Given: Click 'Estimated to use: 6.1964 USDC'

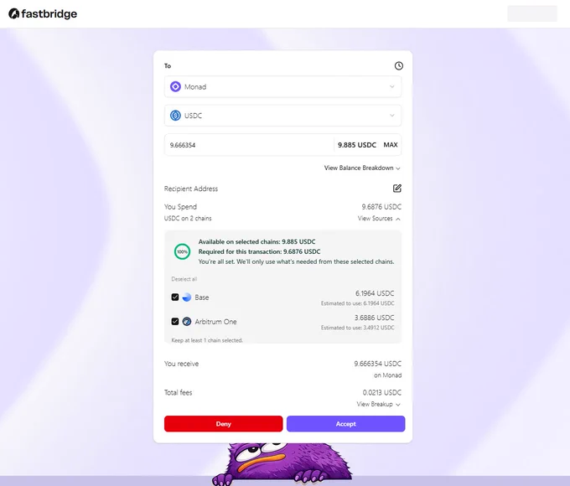Looking at the screenshot, I should pyautogui.click(x=357, y=303).
